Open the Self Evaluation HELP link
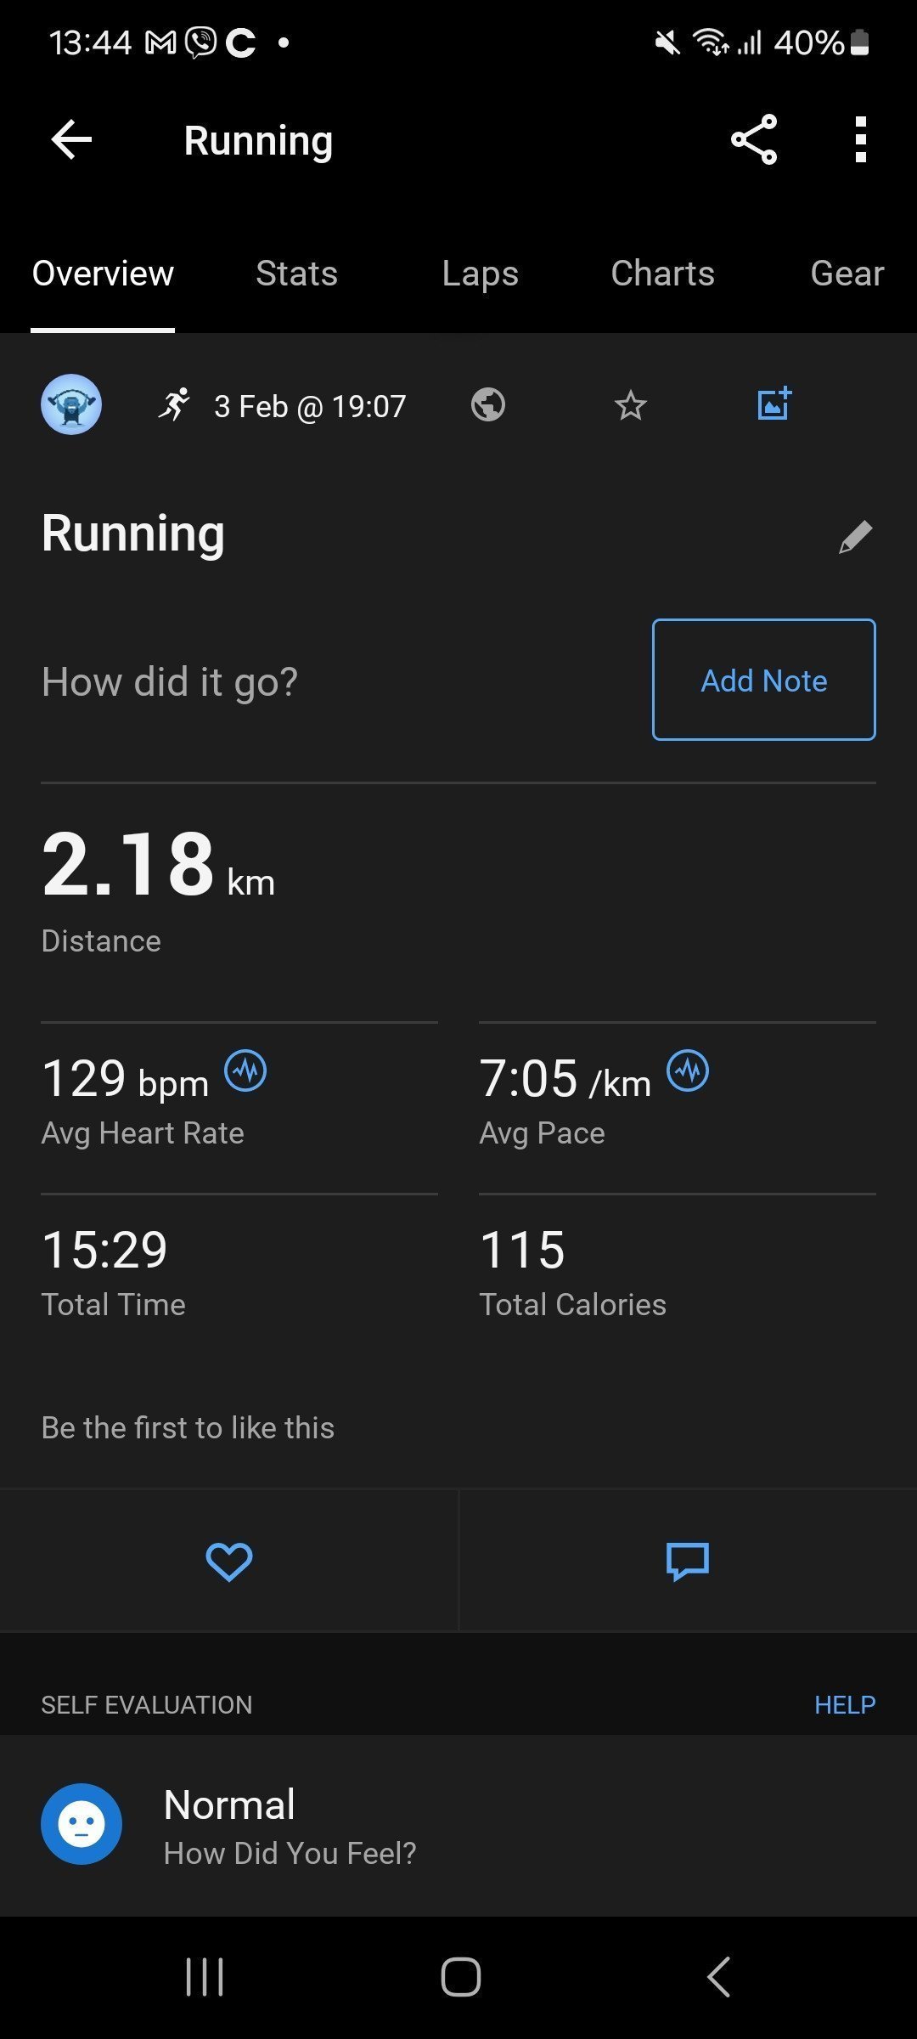Screen dimensions: 917x2039 point(845,1705)
